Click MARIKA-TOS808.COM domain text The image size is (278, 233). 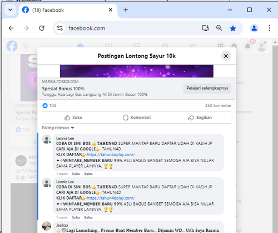pos(60,81)
